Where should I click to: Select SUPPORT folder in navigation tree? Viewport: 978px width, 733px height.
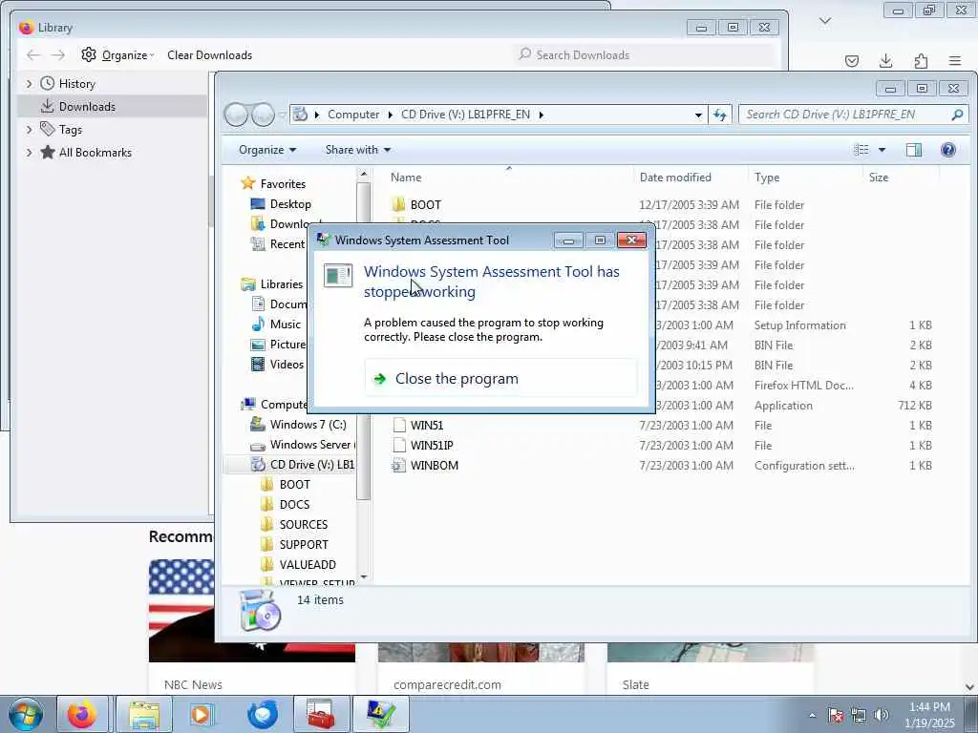click(x=303, y=545)
